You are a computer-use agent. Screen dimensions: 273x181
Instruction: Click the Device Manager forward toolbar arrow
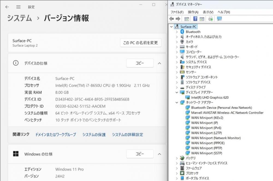coord(178,19)
